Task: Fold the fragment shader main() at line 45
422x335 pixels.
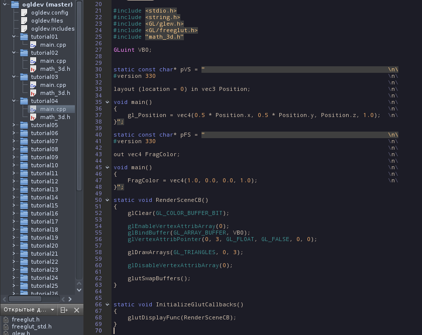Action: [108, 167]
